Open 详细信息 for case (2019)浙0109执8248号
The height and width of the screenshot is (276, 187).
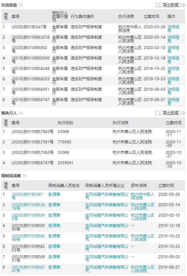click(x=173, y=70)
